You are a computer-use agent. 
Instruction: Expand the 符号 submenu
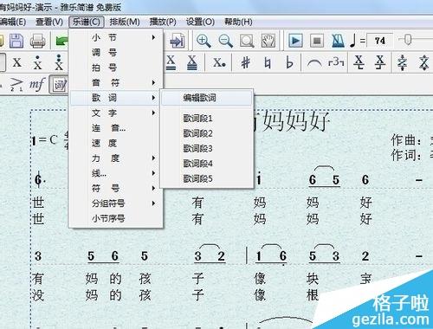coord(115,189)
